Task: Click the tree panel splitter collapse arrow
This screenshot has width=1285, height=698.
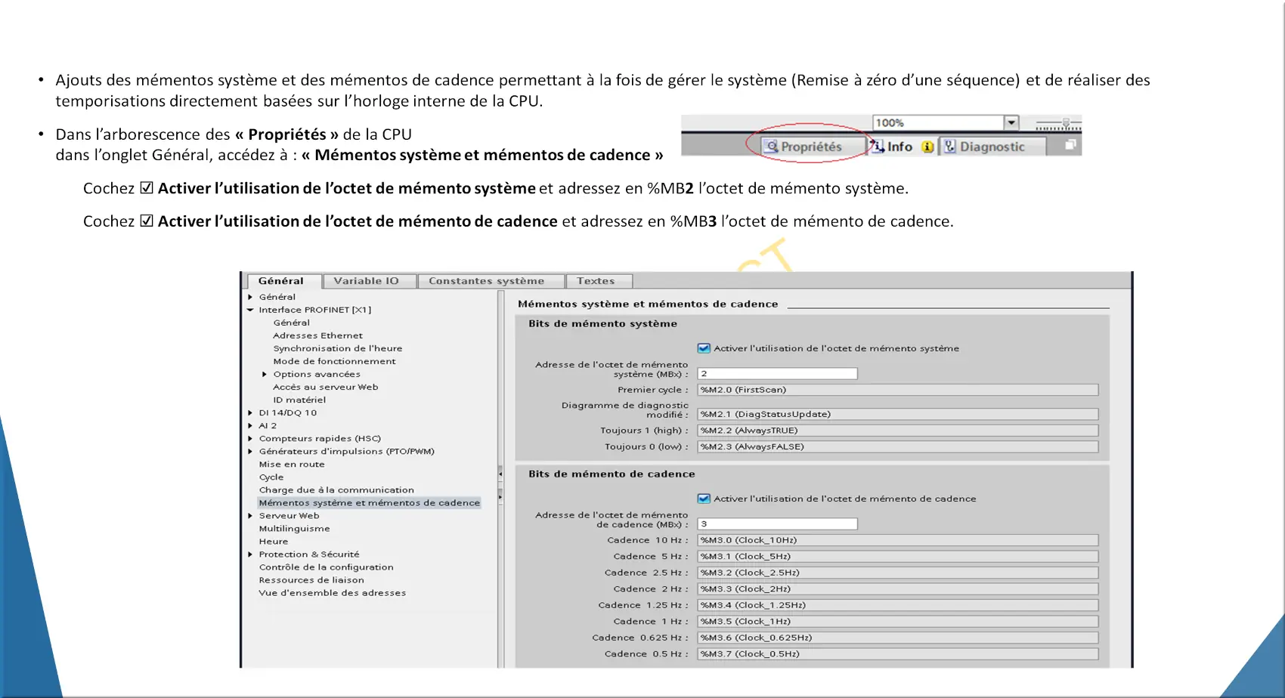Action: pos(500,474)
